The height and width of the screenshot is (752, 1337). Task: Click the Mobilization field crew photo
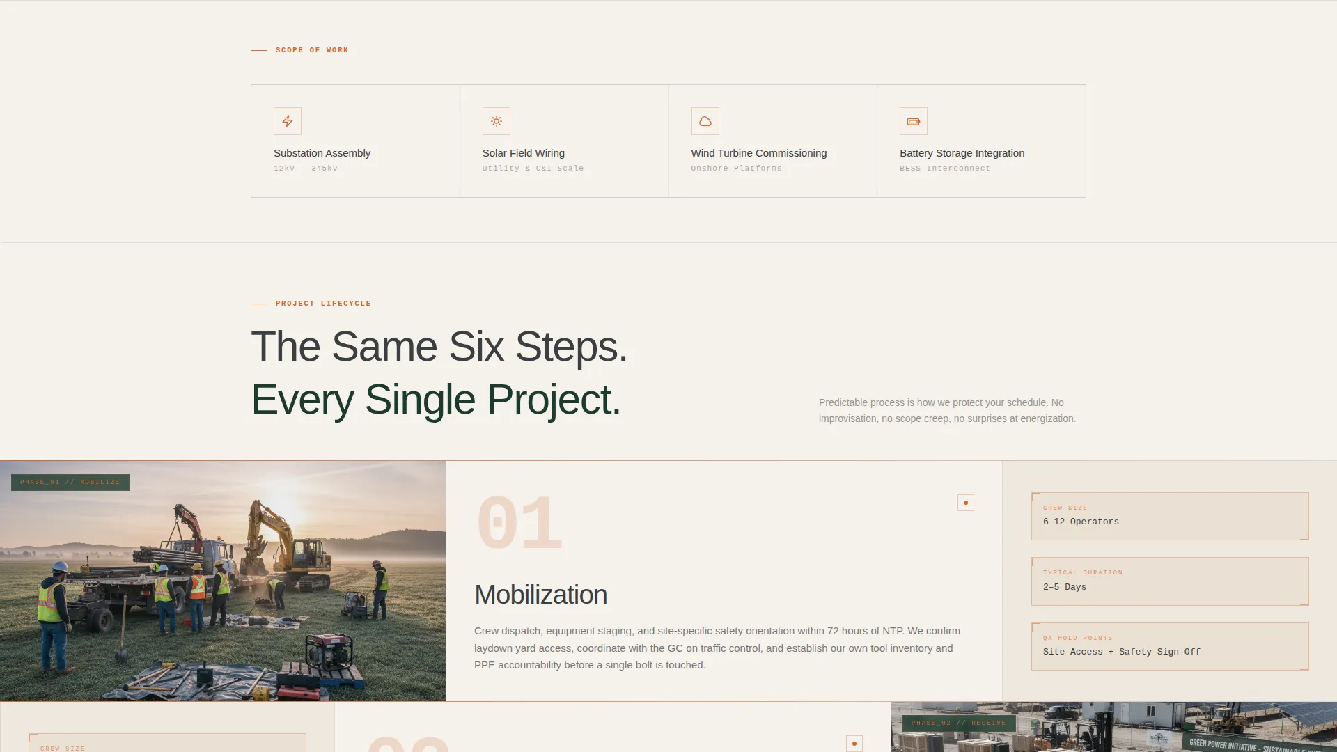tap(223, 581)
